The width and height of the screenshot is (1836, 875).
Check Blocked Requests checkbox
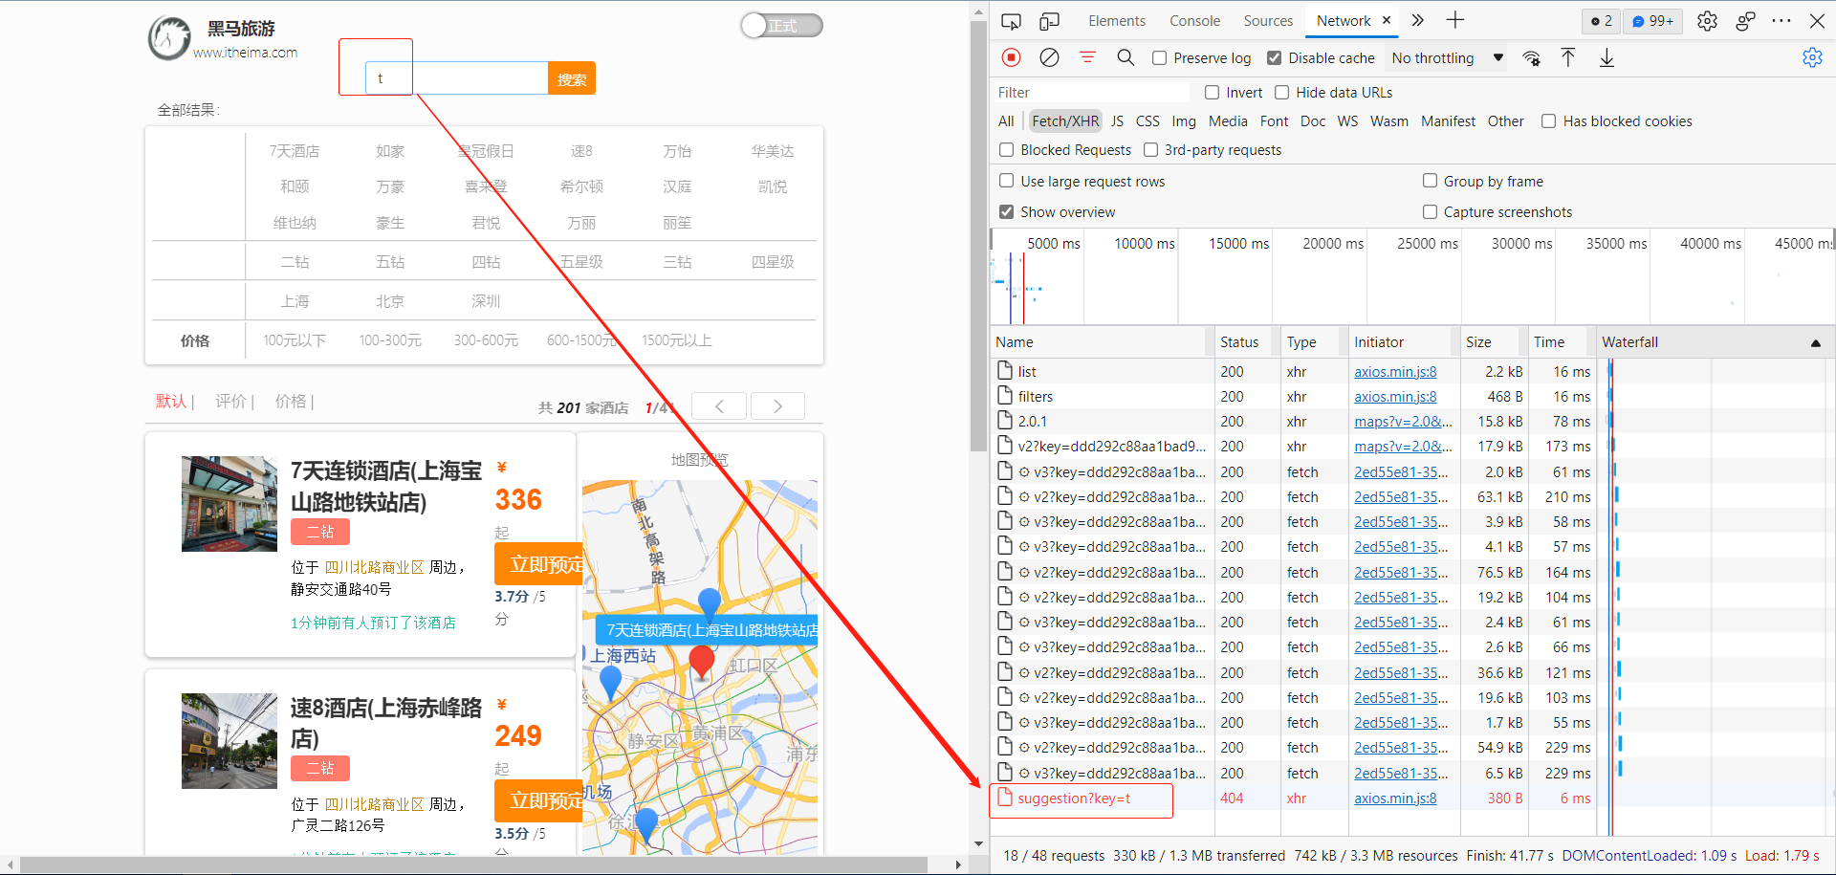(x=1006, y=150)
